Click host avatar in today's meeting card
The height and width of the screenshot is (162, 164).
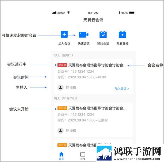[x=61, y=88]
